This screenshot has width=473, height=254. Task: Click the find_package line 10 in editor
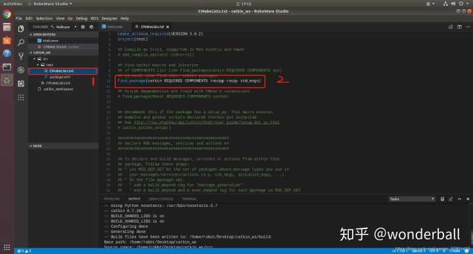pyautogui.click(x=189, y=81)
